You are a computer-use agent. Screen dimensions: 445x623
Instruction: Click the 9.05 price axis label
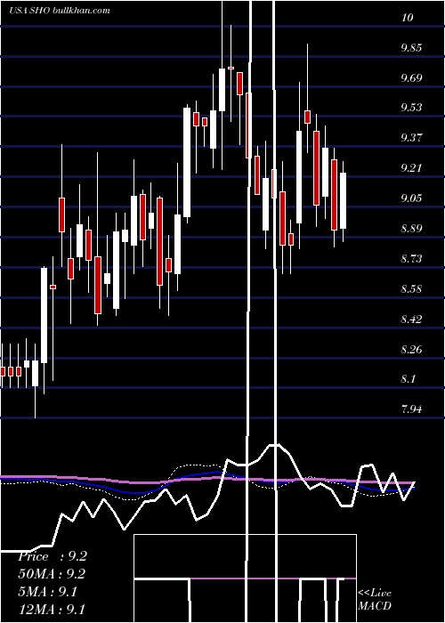pos(411,198)
